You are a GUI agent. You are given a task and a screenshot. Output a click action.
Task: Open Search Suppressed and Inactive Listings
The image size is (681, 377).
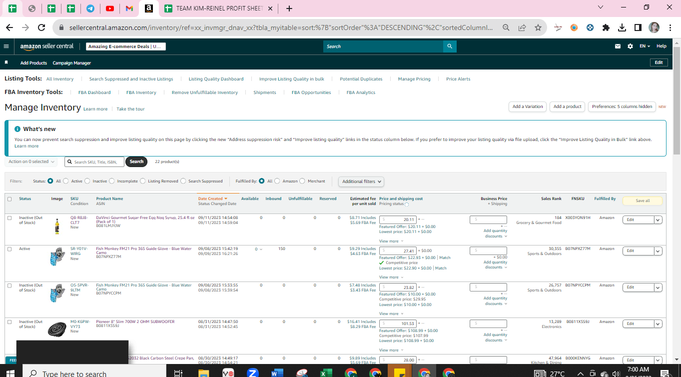click(x=131, y=79)
